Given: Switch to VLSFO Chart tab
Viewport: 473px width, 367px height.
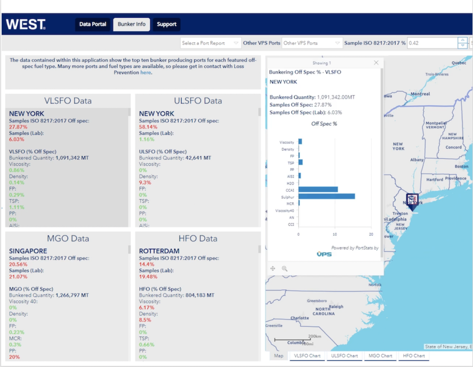Looking at the screenshot, I should point(307,355).
